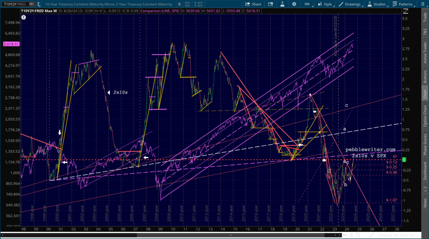Expand the T10Y2Y:FRED symbol dropdown
The image size is (429, 239).
pyautogui.click(x=32, y=4)
